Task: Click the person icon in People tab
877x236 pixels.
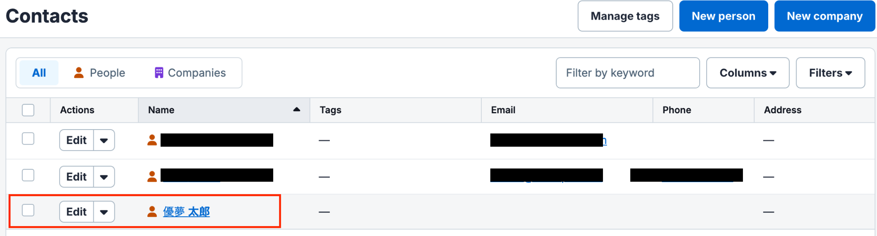Action: (78, 73)
